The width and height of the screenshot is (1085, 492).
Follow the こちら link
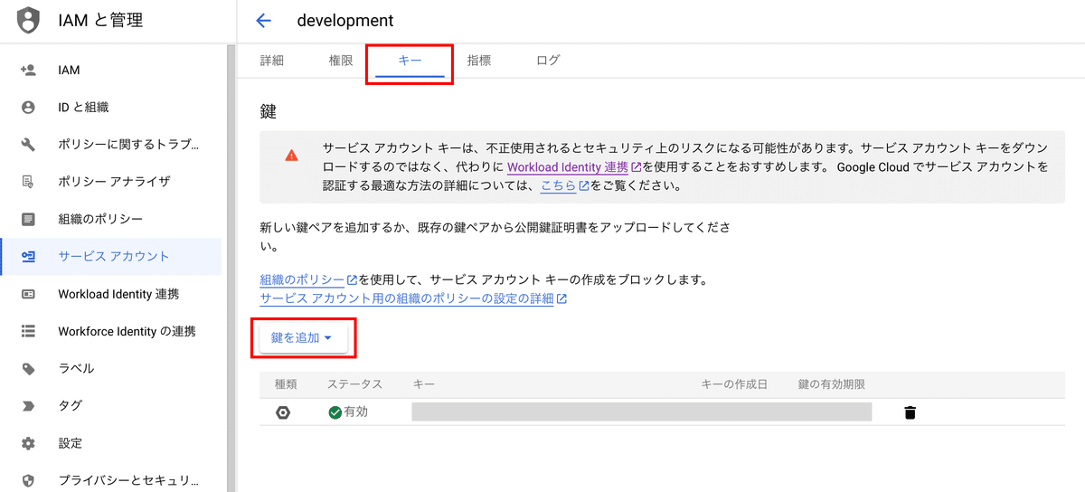[559, 186]
